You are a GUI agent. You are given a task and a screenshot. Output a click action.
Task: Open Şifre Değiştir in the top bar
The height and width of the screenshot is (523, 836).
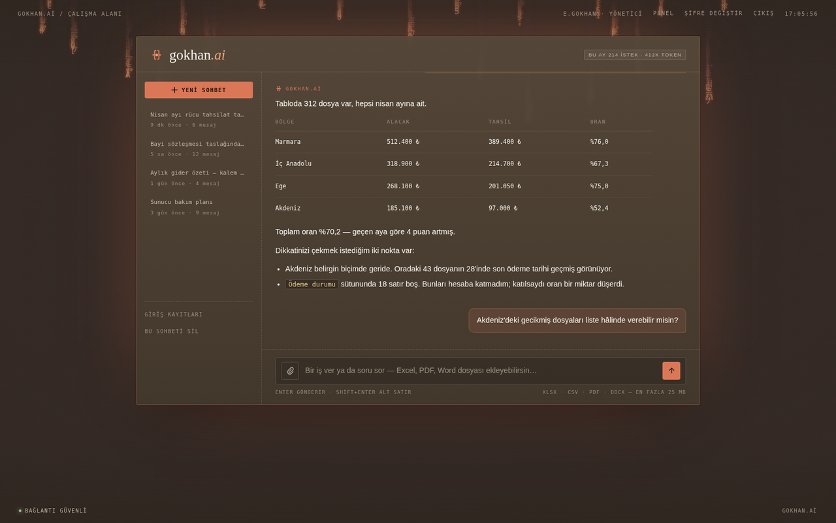pyautogui.click(x=713, y=13)
